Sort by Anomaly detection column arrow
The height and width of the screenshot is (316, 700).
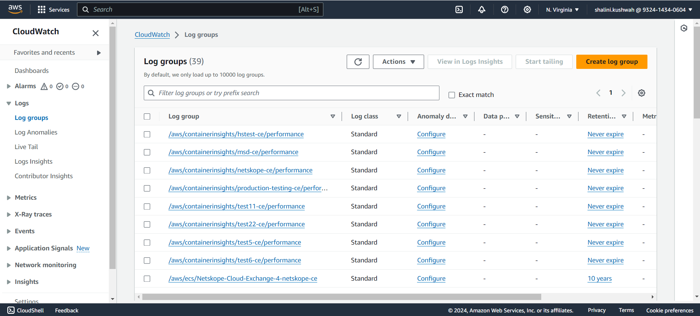click(465, 116)
